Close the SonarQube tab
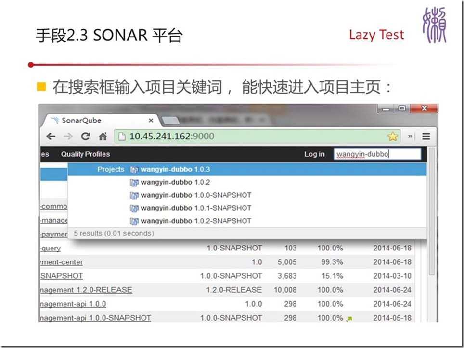Image resolution: width=464 pixels, height=348 pixels. click(x=151, y=120)
